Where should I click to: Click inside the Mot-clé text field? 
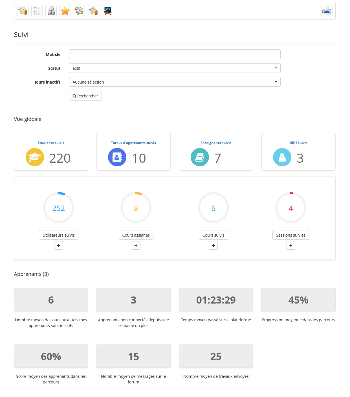point(175,54)
